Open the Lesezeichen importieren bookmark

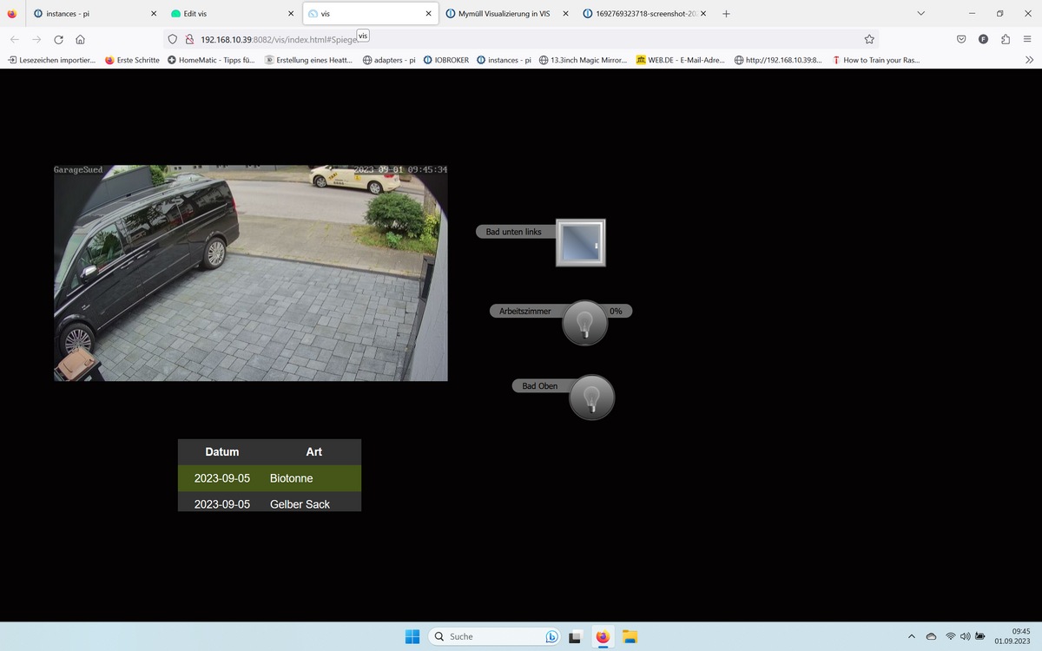(51, 60)
